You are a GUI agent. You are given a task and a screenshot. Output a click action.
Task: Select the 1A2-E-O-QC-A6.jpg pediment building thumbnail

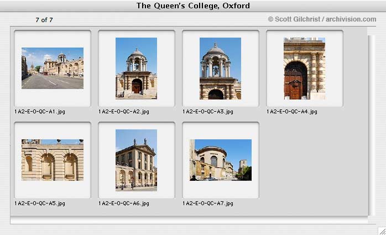coord(136,160)
